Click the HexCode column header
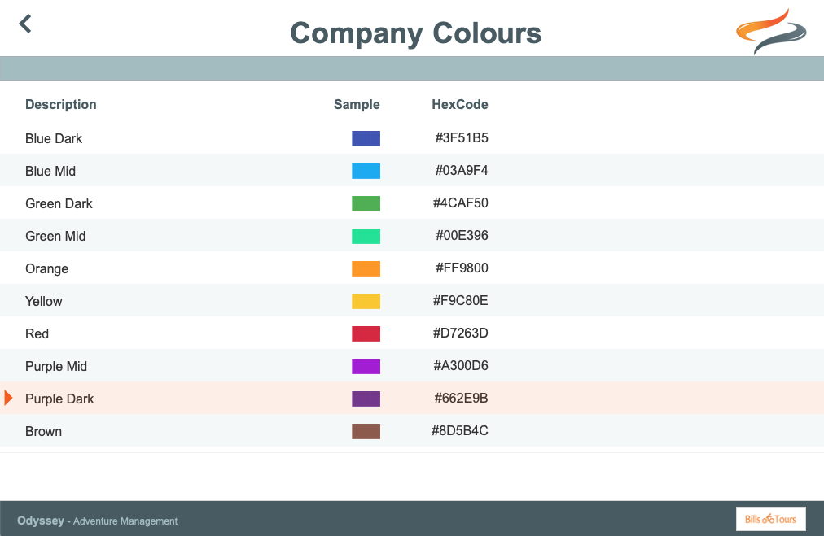 click(460, 104)
